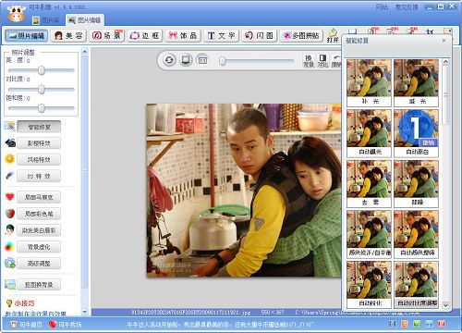This screenshot has height=333, width=462.
Task: Click the zoom slider above the canvas
Action: [x=256, y=61]
